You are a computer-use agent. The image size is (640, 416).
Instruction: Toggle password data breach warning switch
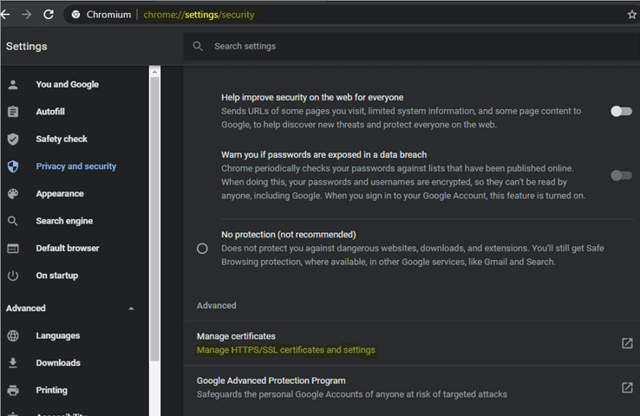point(621,175)
